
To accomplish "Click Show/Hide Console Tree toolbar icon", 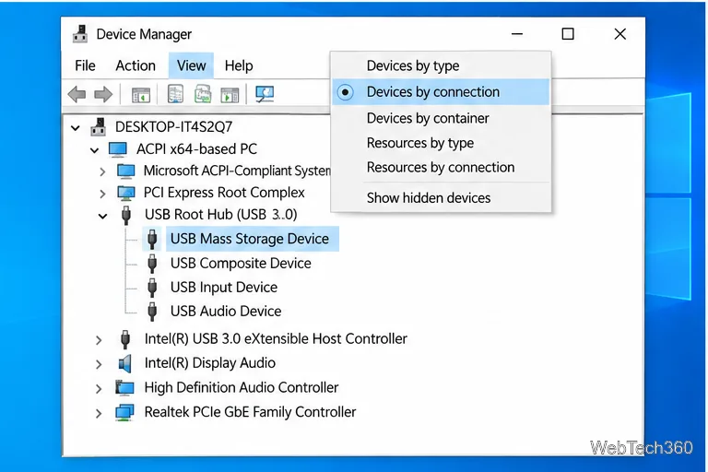I will (x=141, y=95).
